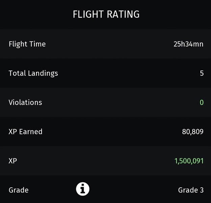Open the Grade info icon

(x=83, y=189)
